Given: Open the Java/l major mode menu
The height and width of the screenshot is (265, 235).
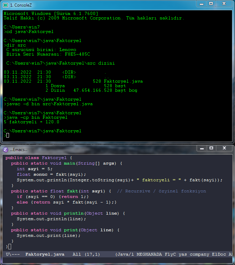Looking at the screenshot, I should tap(126, 255).
